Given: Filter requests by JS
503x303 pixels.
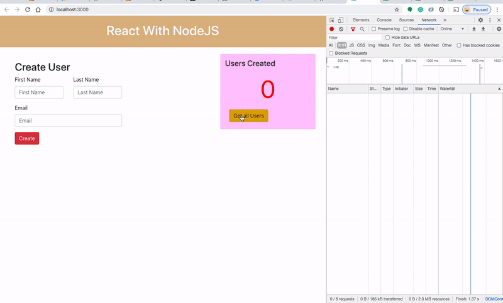Looking at the screenshot, I should (x=351, y=45).
